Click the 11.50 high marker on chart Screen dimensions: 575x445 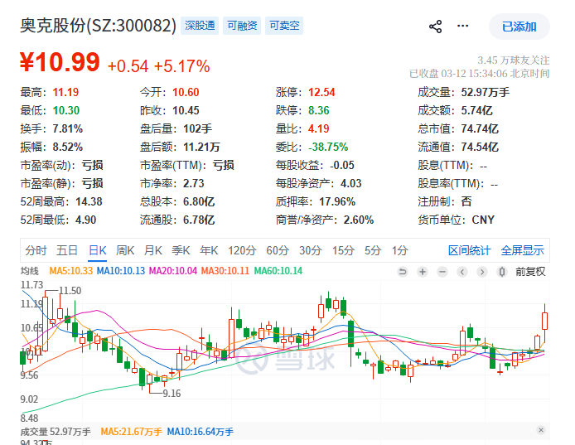tap(70, 291)
